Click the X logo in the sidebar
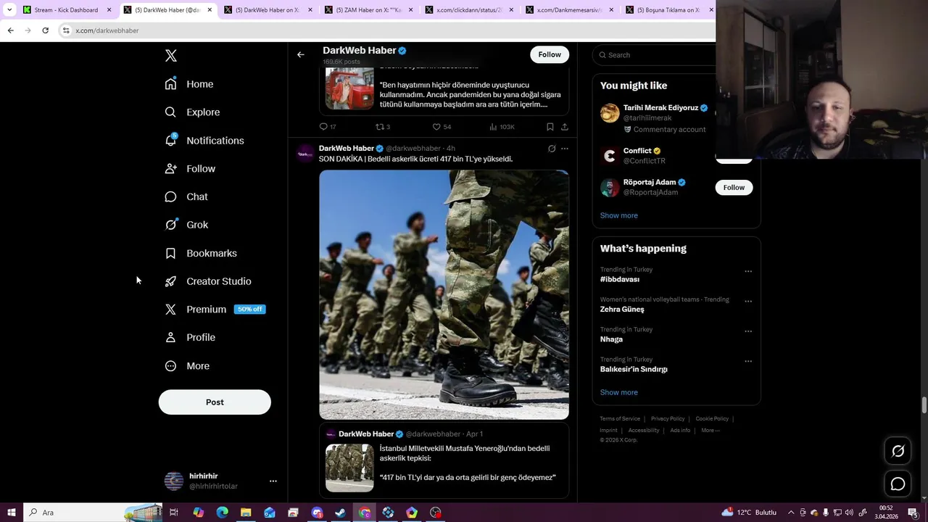 point(171,56)
